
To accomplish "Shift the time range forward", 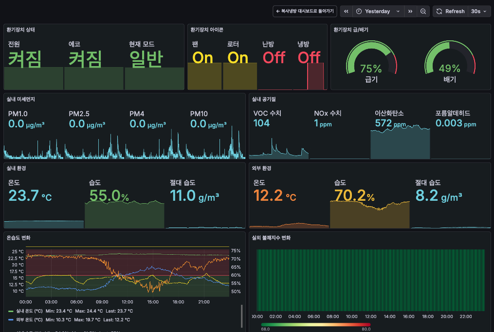I will coord(410,11).
